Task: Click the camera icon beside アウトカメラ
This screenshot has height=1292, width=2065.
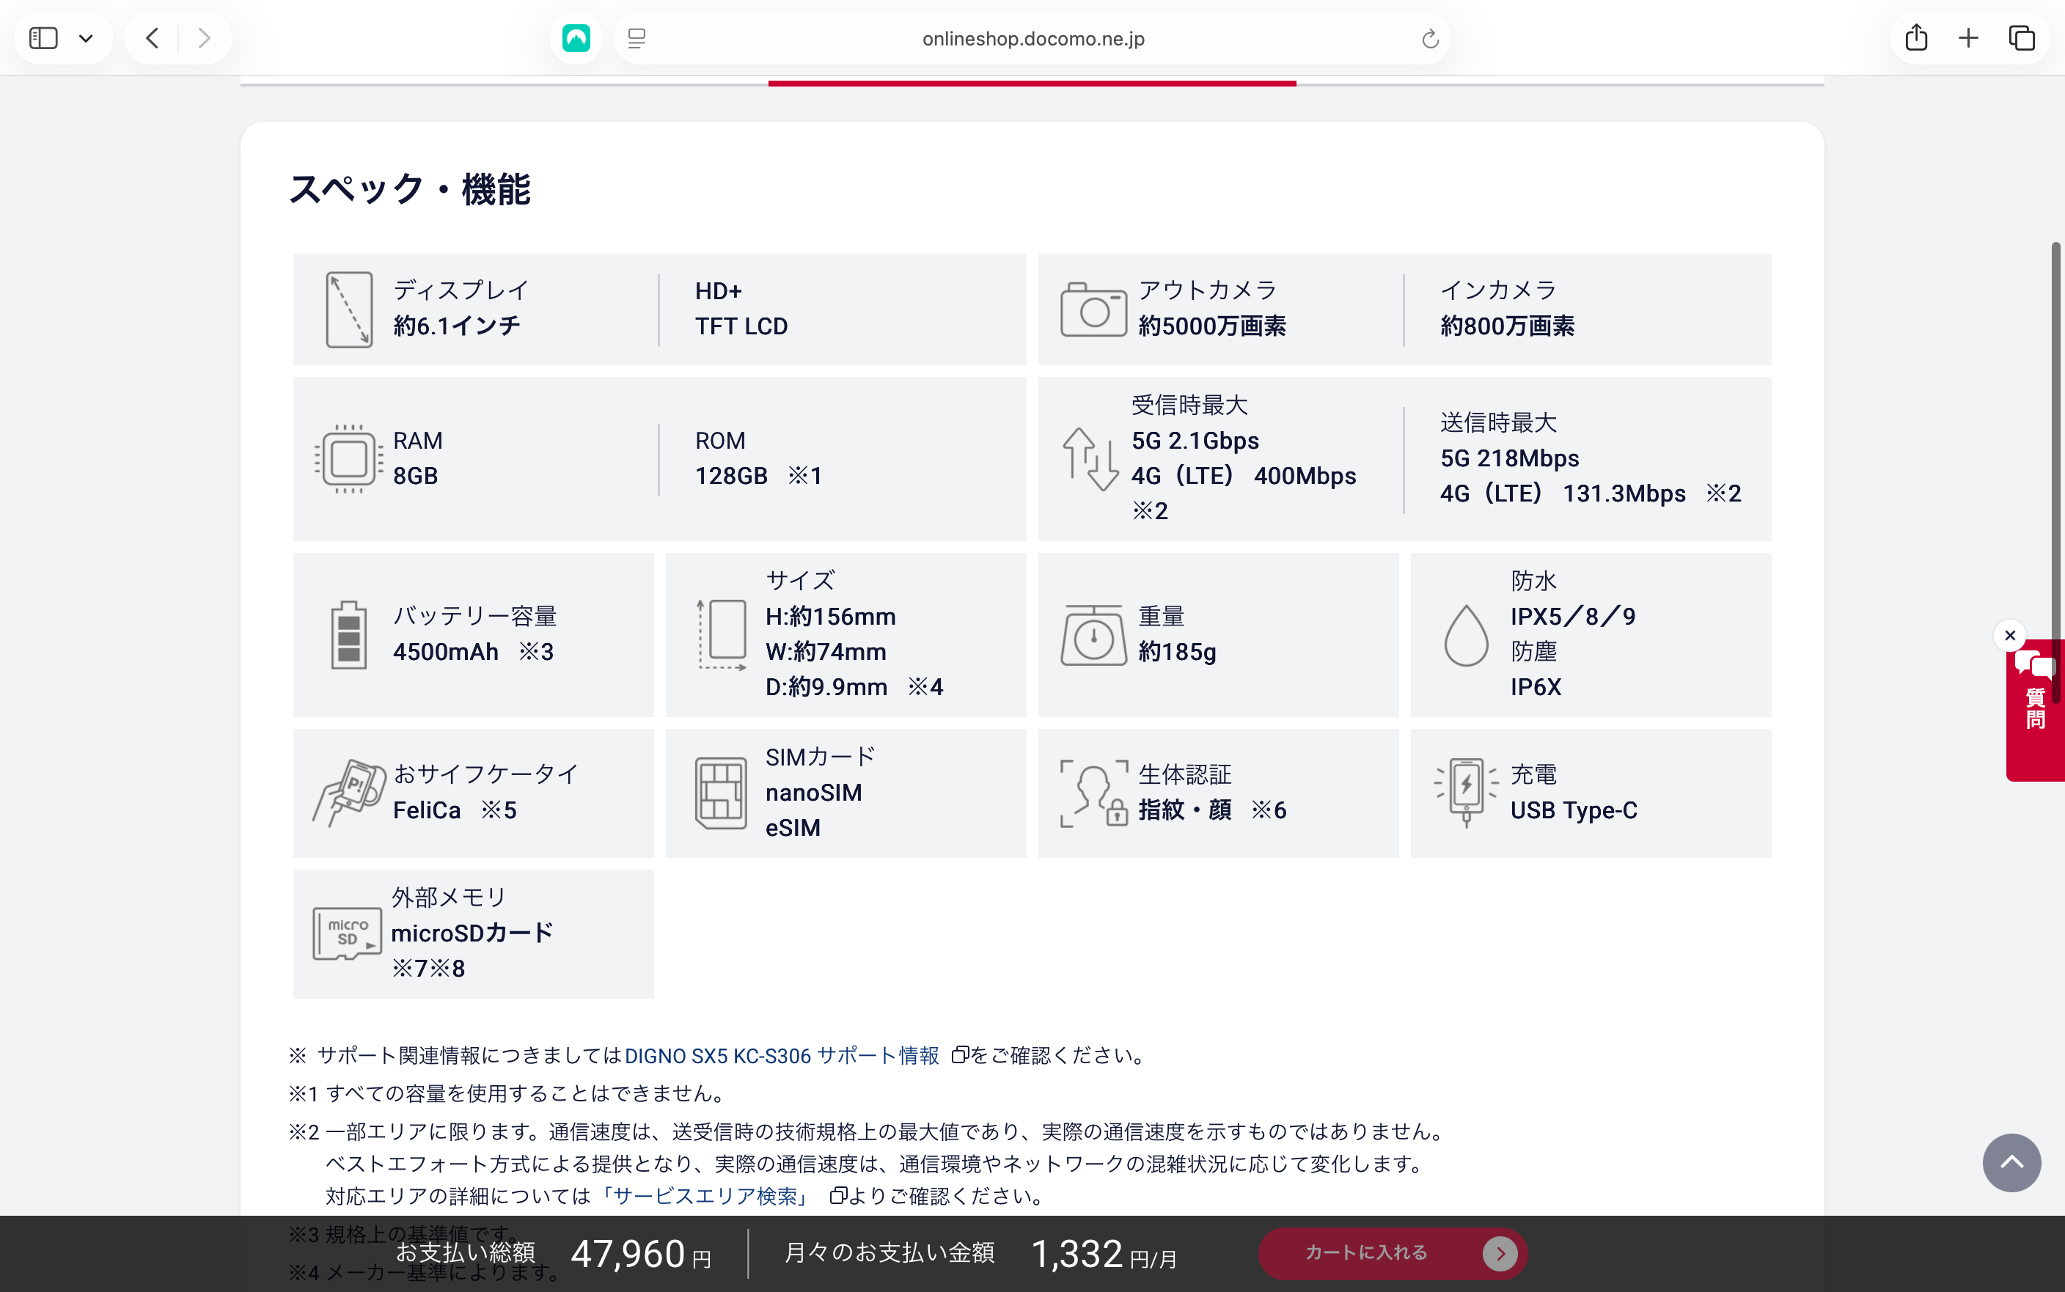Action: [1093, 309]
